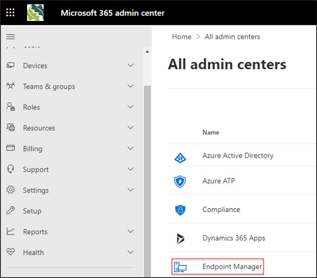This screenshot has width=317, height=278.
Task: Expand the Support chevron
Action: tap(131, 169)
